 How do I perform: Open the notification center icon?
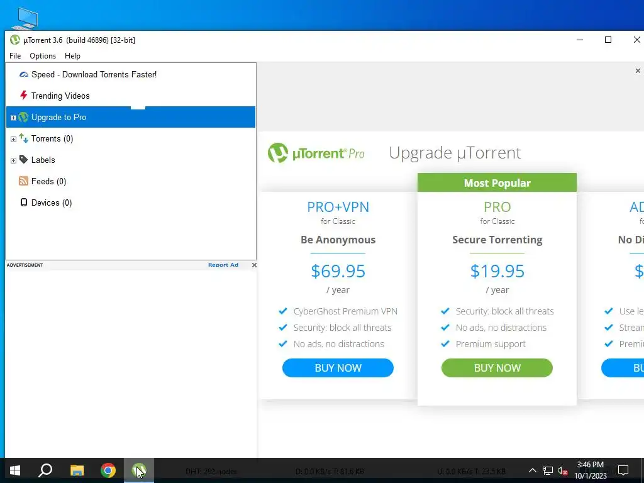pyautogui.click(x=623, y=470)
